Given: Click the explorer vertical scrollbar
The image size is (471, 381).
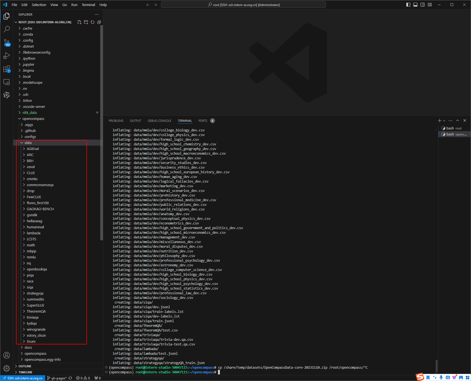Looking at the screenshot, I should (x=102, y=133).
